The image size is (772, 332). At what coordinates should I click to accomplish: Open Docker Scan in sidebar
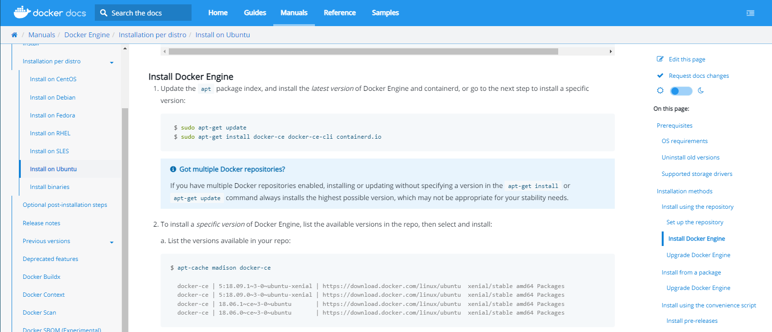tap(39, 313)
